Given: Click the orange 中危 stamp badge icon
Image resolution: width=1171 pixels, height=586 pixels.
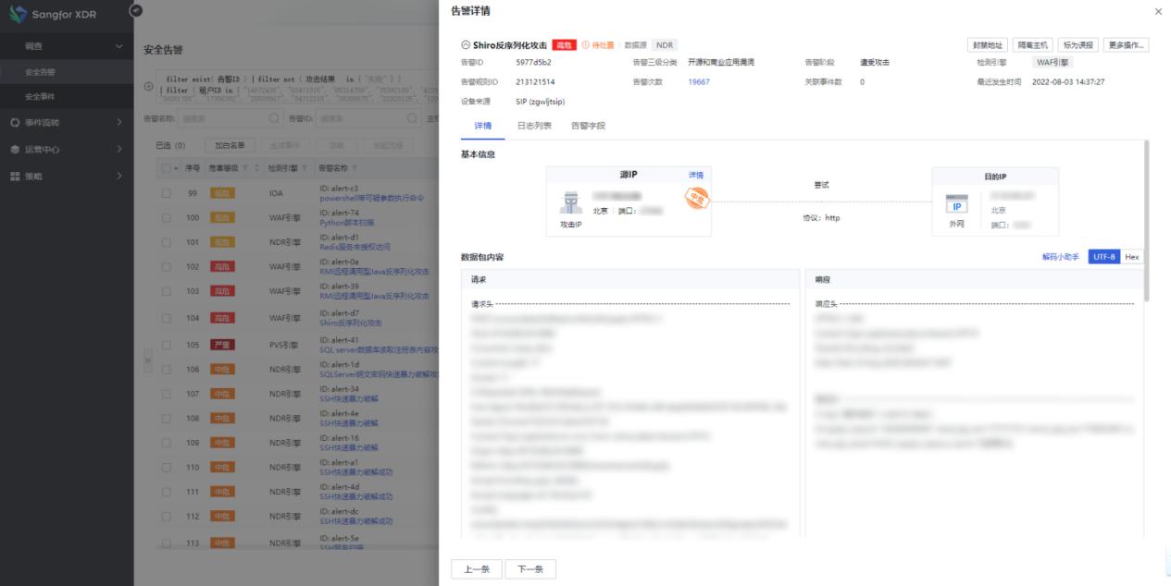Looking at the screenshot, I should [694, 198].
